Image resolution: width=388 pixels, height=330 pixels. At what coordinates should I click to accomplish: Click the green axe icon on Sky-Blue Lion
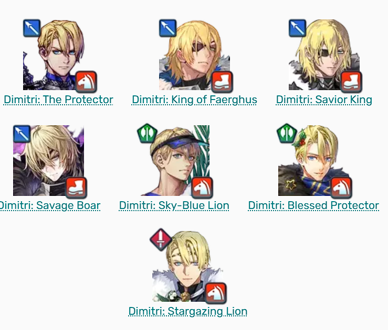[147, 133]
